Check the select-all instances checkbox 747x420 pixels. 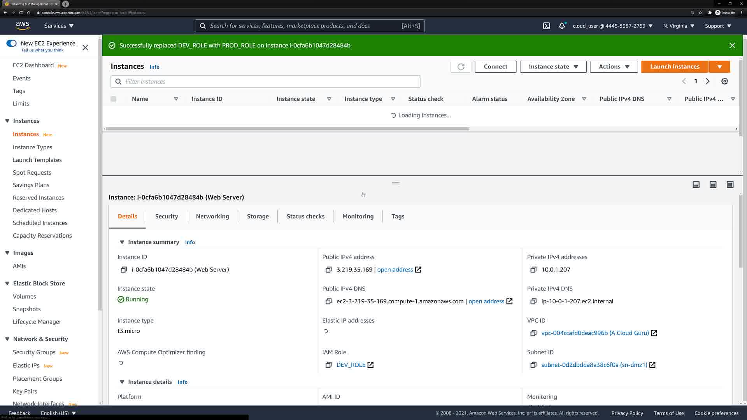113,99
